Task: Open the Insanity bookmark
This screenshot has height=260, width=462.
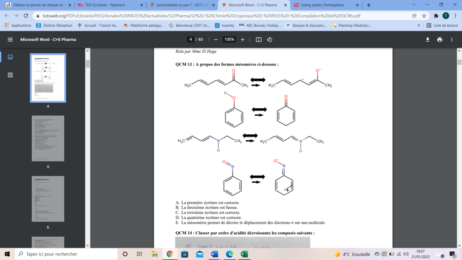Action: click(x=225, y=25)
